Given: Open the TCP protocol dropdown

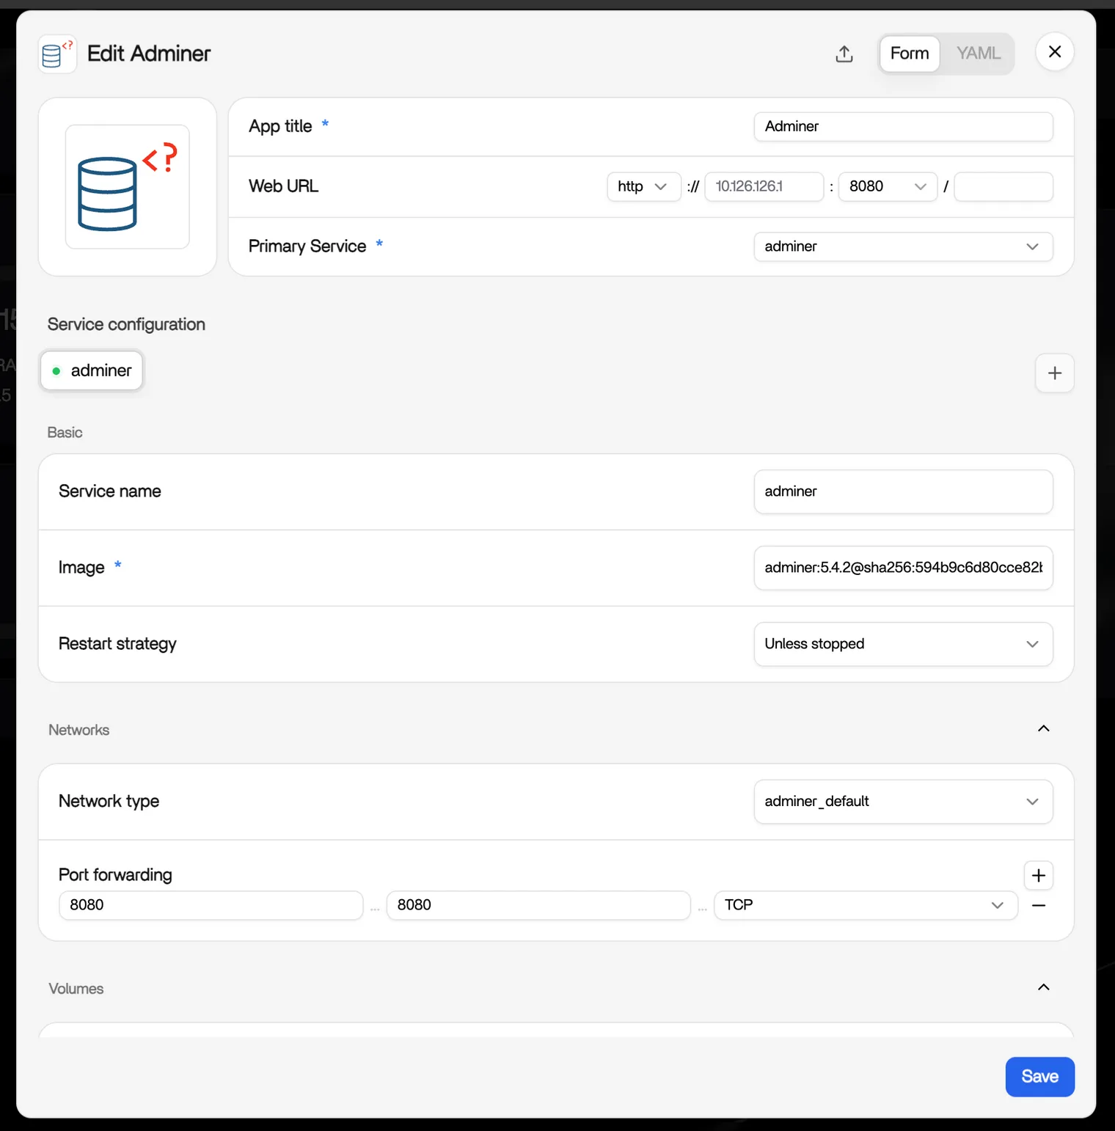Looking at the screenshot, I should [866, 905].
